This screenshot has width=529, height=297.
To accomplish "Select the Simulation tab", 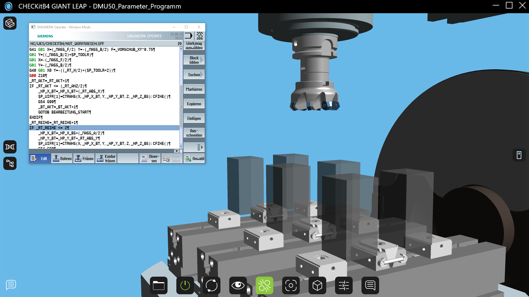I will click(x=172, y=159).
